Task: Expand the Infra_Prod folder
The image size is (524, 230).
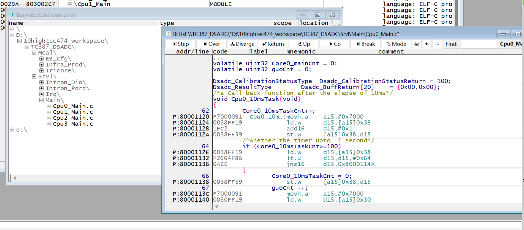Action: (41, 65)
